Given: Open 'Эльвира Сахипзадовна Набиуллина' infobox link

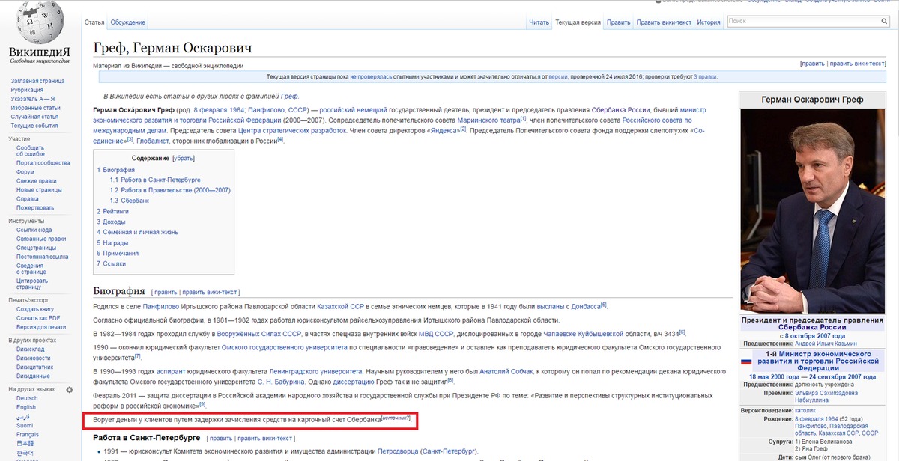Looking at the screenshot, I should [829, 395].
